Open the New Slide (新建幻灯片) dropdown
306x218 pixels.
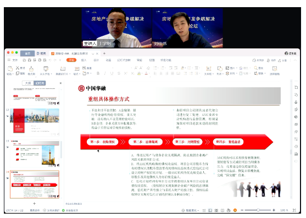pos(70,74)
